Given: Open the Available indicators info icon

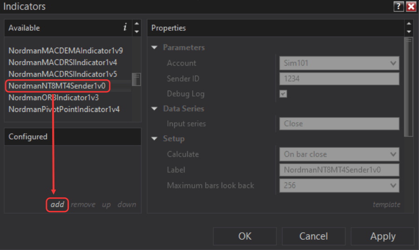Looking at the screenshot, I should [x=125, y=28].
